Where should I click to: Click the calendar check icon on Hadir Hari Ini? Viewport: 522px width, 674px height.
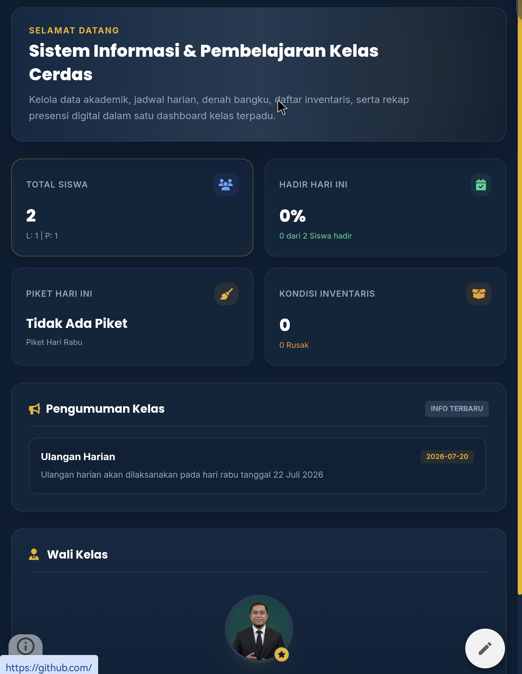481,185
